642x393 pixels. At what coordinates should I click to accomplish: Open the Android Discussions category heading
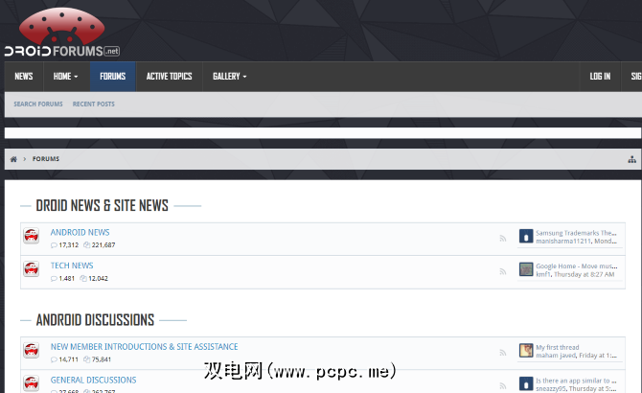click(95, 320)
